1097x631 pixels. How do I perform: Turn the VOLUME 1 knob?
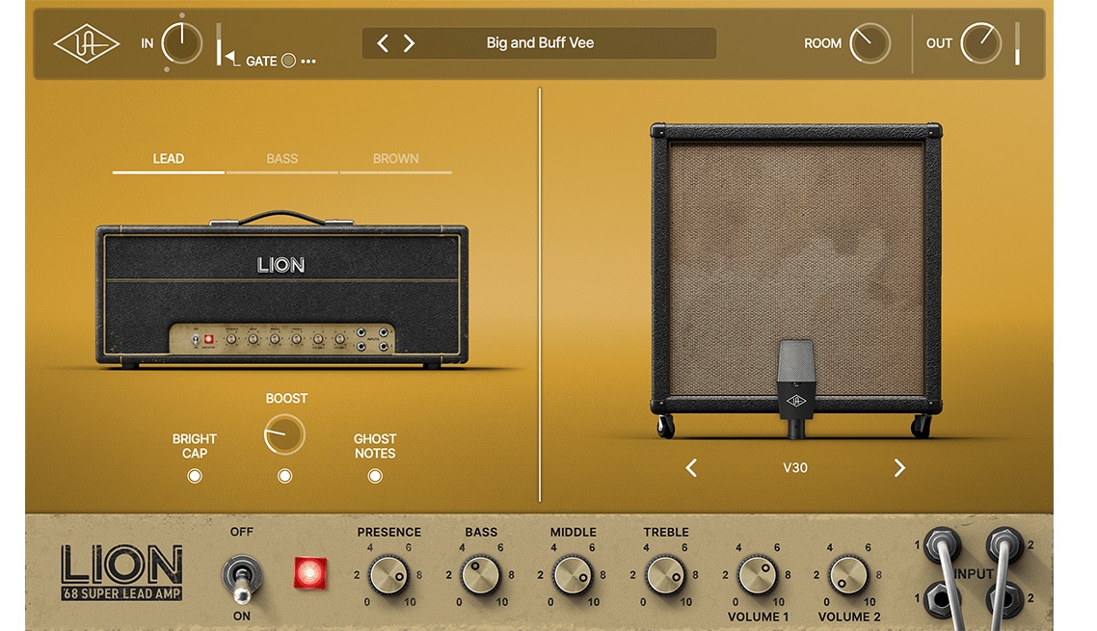pos(757,575)
